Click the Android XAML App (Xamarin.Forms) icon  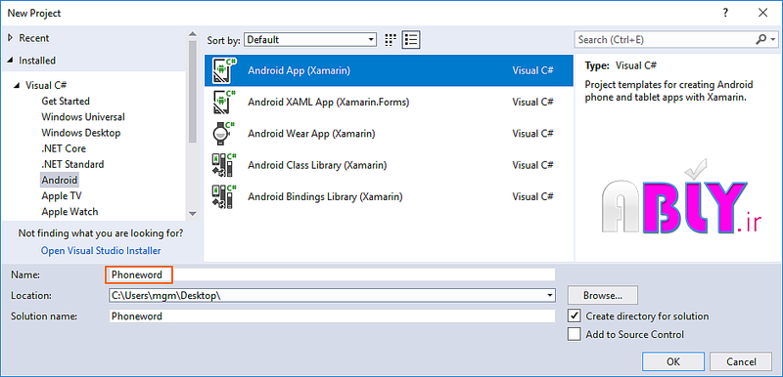[224, 103]
